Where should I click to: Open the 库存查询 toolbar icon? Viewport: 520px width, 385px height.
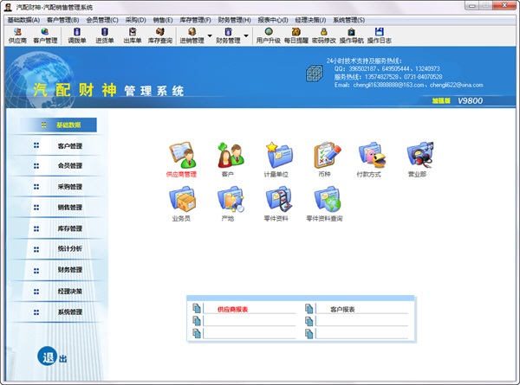[x=160, y=35]
